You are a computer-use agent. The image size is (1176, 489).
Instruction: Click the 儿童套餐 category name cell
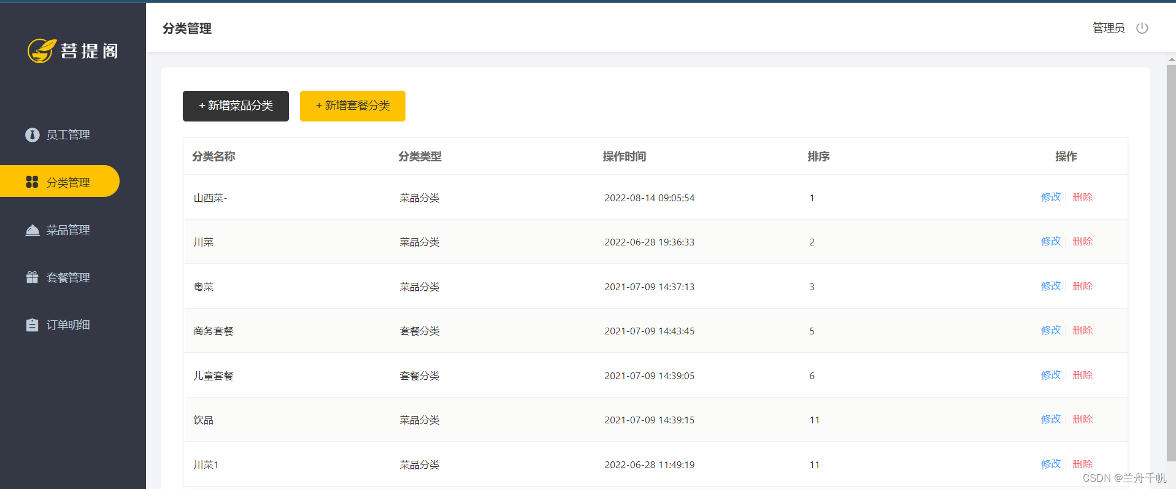point(213,375)
